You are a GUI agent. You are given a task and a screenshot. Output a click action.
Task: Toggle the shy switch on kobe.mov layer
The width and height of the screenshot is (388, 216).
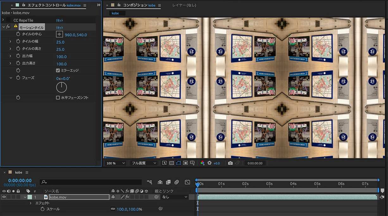113,197
